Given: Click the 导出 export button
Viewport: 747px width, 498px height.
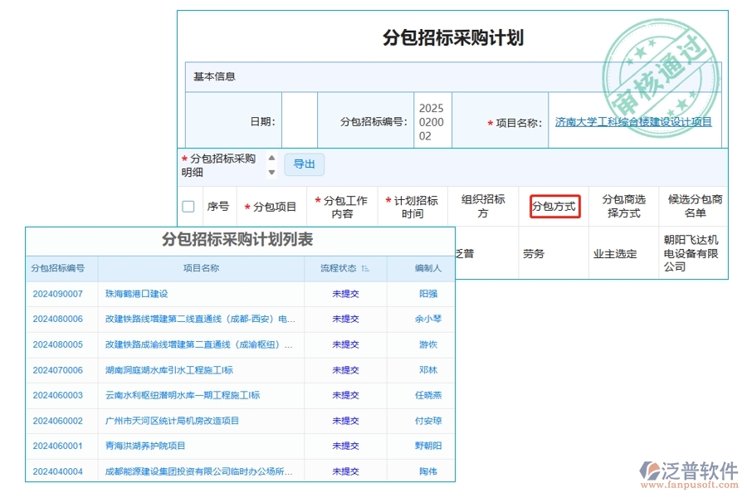Looking at the screenshot, I should pos(304,164).
